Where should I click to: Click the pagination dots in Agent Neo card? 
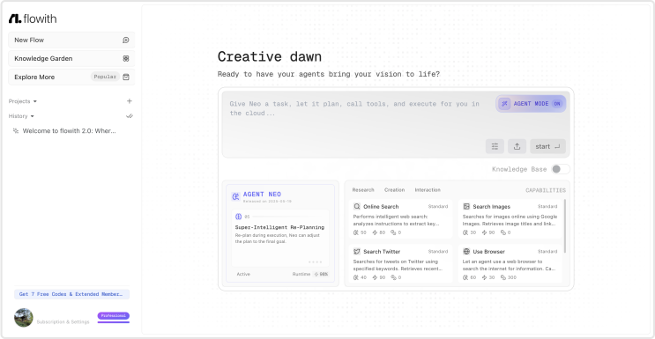315,262
